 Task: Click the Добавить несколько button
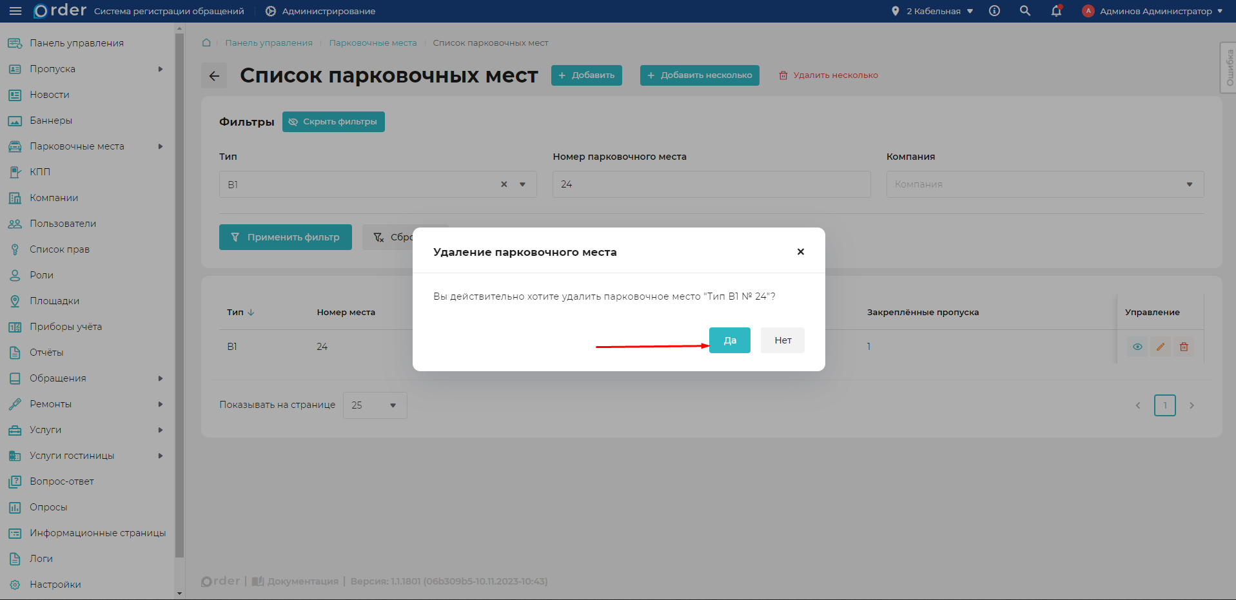click(699, 75)
